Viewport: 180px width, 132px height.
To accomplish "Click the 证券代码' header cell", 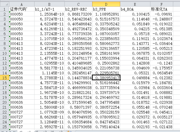I will (x=22, y=9).
